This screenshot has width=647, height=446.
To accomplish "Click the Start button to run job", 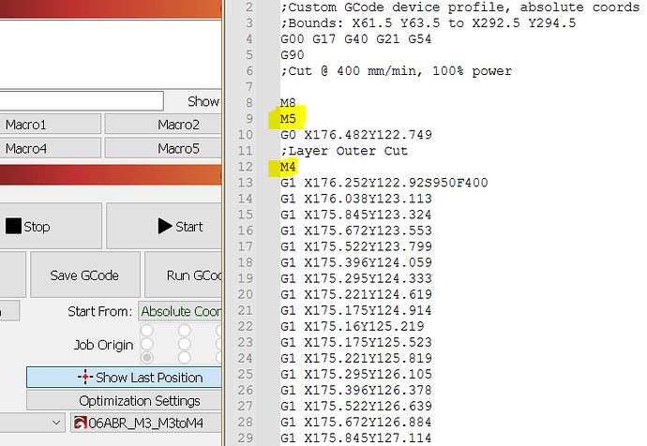I will 164,226.
